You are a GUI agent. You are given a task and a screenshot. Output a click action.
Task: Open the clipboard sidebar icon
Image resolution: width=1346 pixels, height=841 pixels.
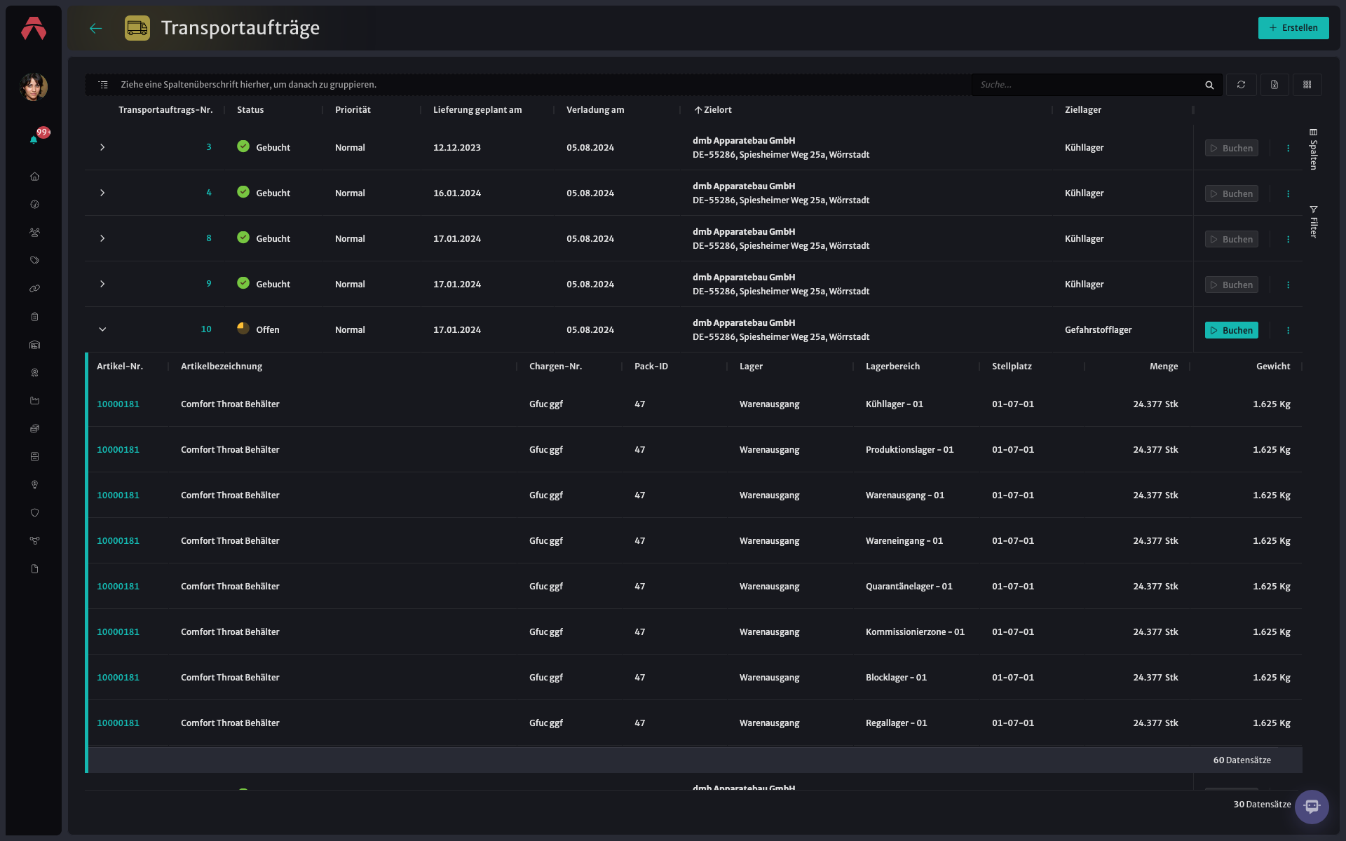(34, 317)
